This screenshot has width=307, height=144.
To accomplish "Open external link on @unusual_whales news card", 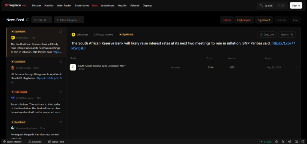I will point(61,122).
